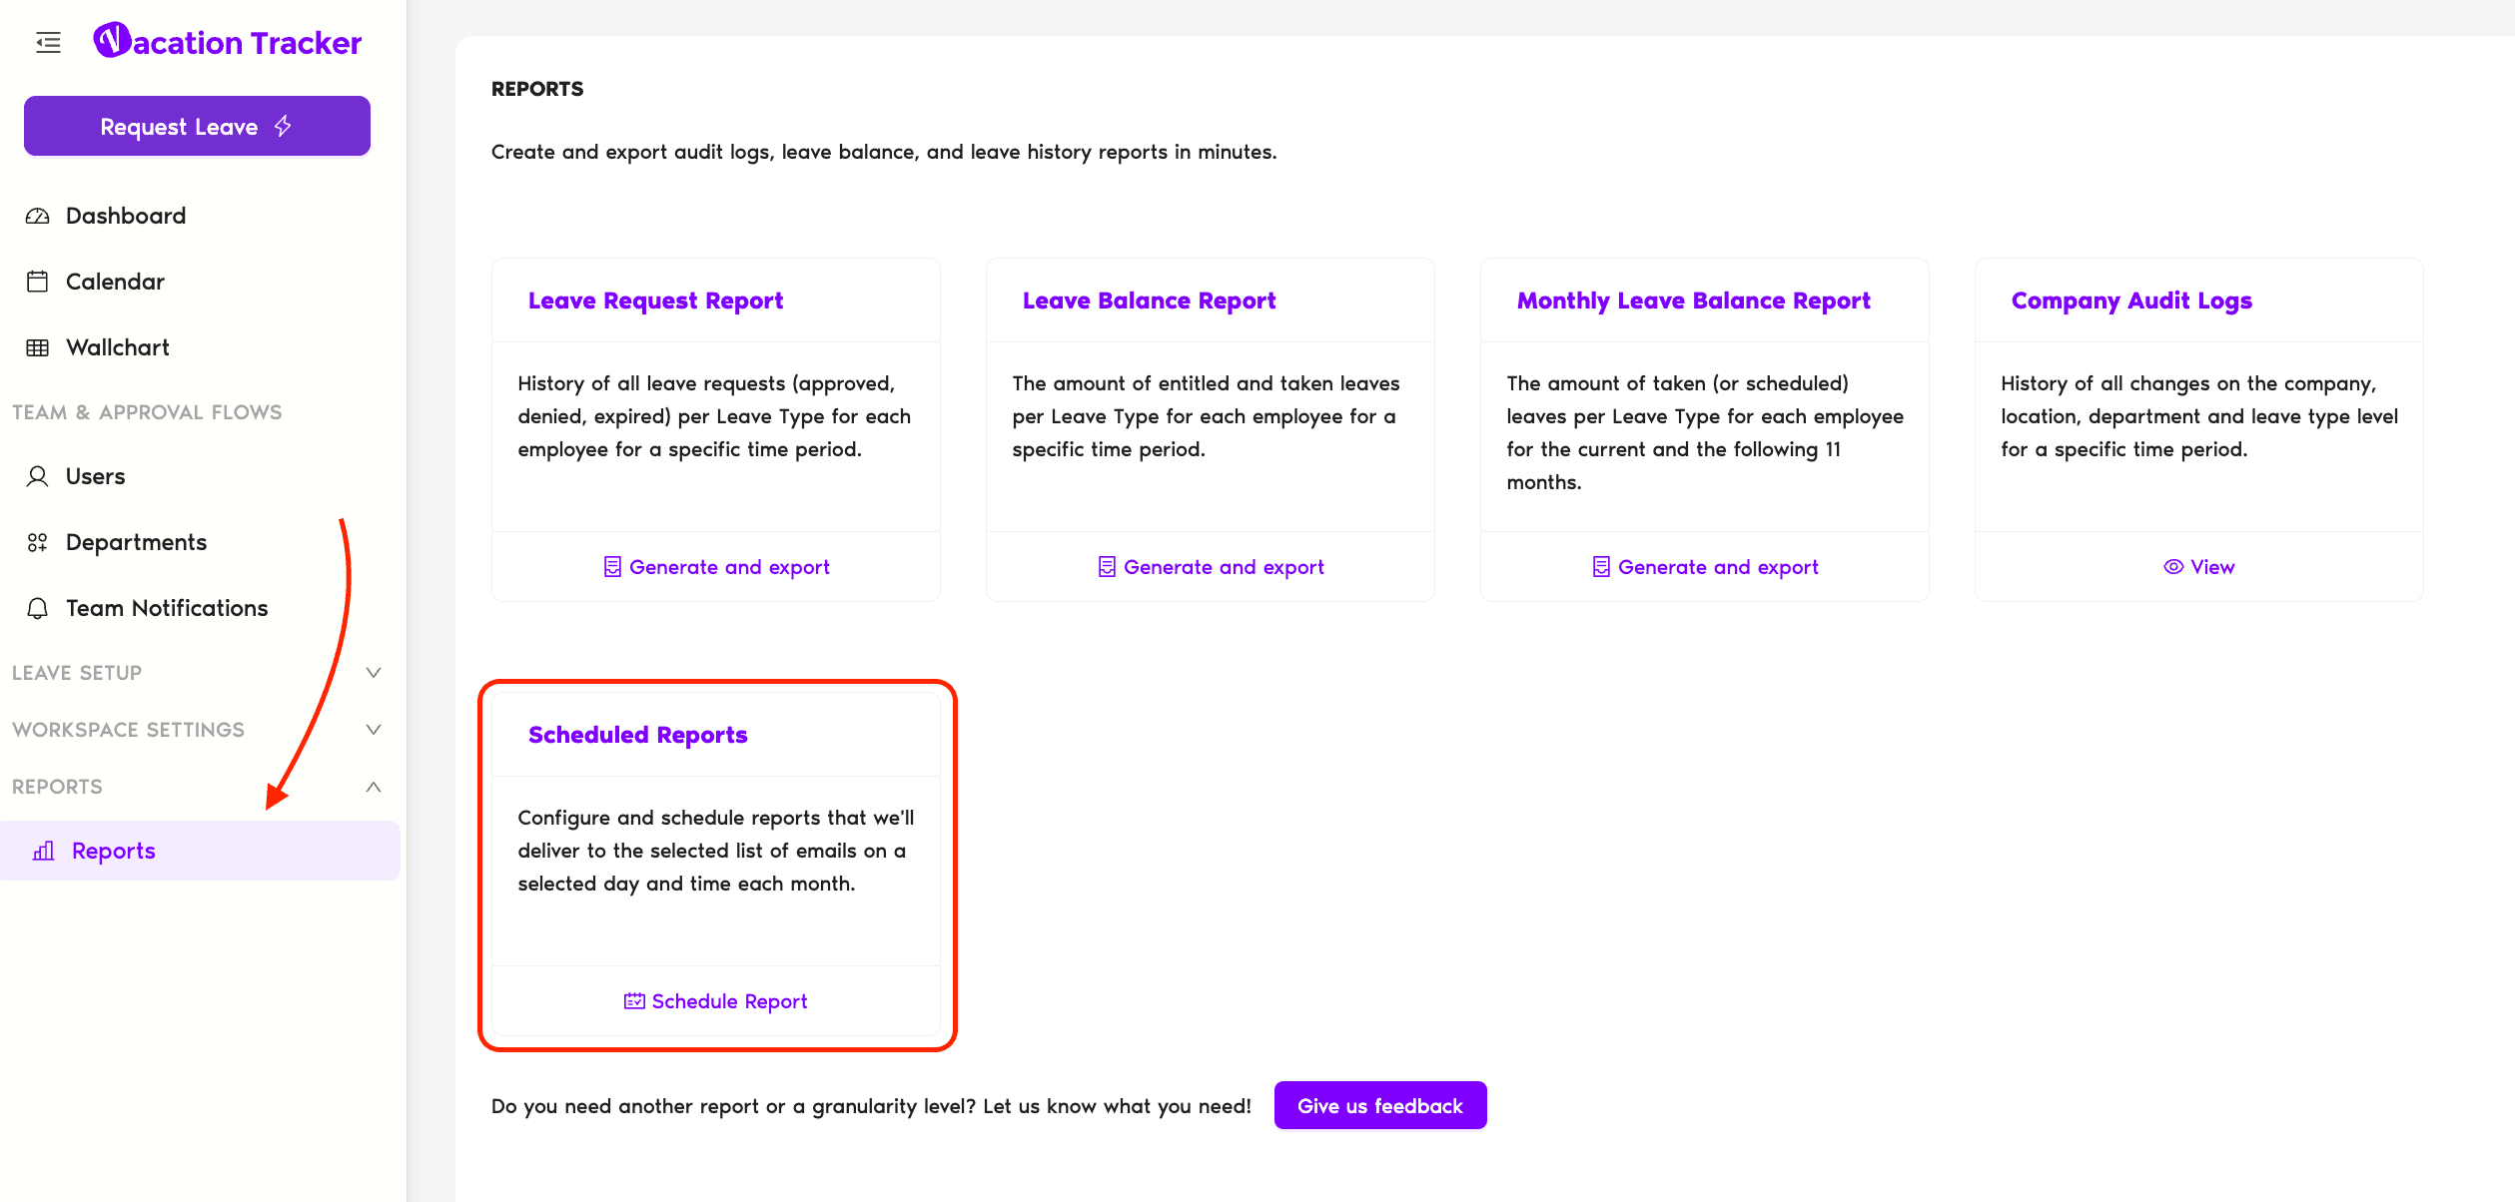The width and height of the screenshot is (2515, 1202).
Task: Open the Scheduled Reports card title
Action: pos(637,735)
